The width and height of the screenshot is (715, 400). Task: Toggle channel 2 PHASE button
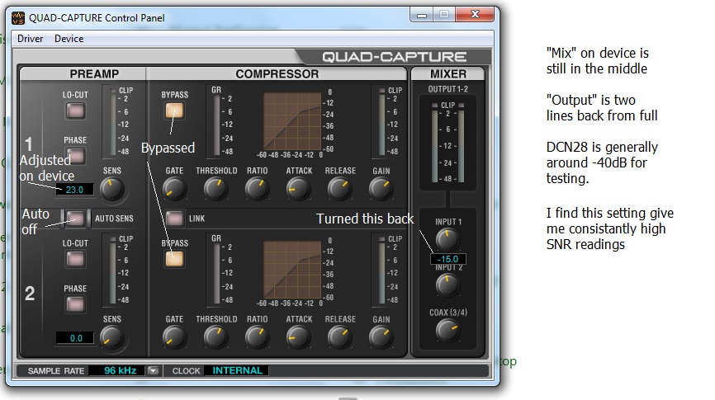[x=75, y=304]
